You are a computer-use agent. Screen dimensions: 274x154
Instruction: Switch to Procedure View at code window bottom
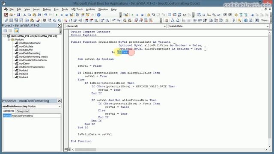[66, 149]
